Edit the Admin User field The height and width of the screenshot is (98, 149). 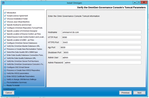[102, 57]
